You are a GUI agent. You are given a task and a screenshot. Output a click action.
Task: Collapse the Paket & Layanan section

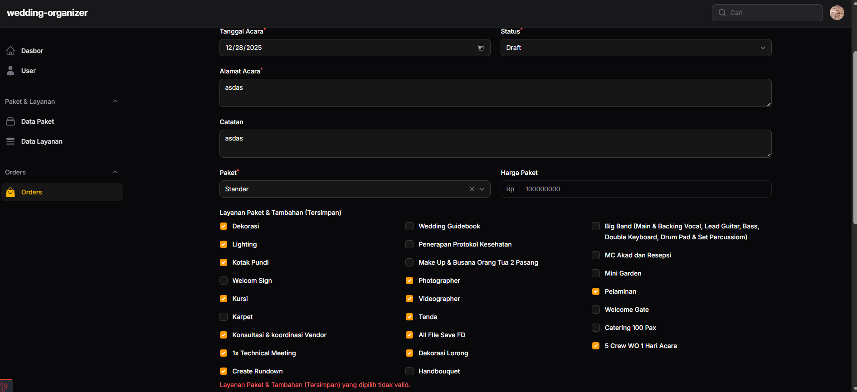[115, 102]
